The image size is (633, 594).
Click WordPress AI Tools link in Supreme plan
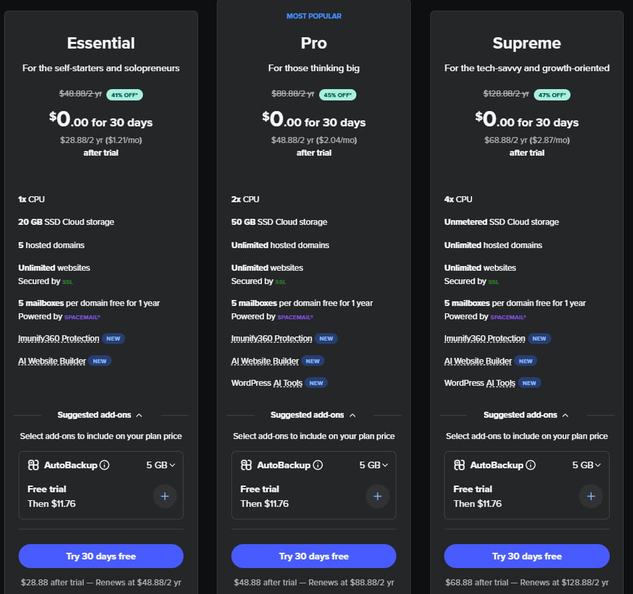[479, 383]
